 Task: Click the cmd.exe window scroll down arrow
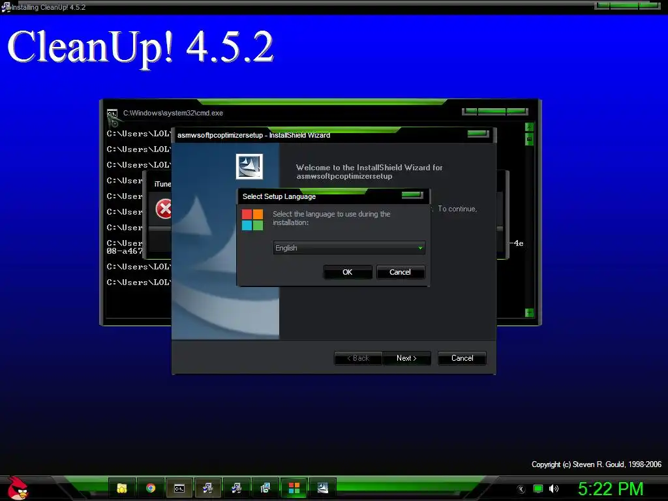(529, 312)
